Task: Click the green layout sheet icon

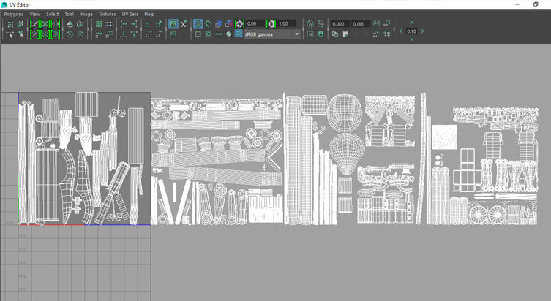Action: point(99,24)
